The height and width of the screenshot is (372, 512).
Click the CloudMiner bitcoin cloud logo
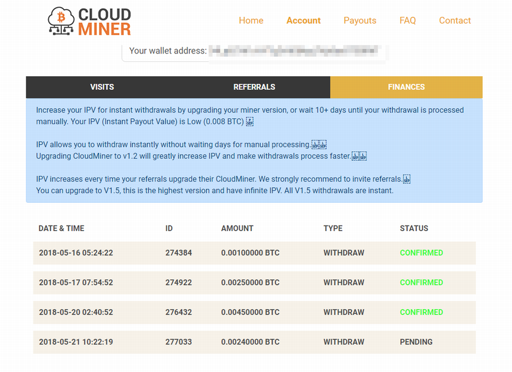61,22
